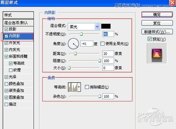Screen dimensions: 176x129
Task: Click the 阻塞 field showing 100
Action: (x=108, y=61)
